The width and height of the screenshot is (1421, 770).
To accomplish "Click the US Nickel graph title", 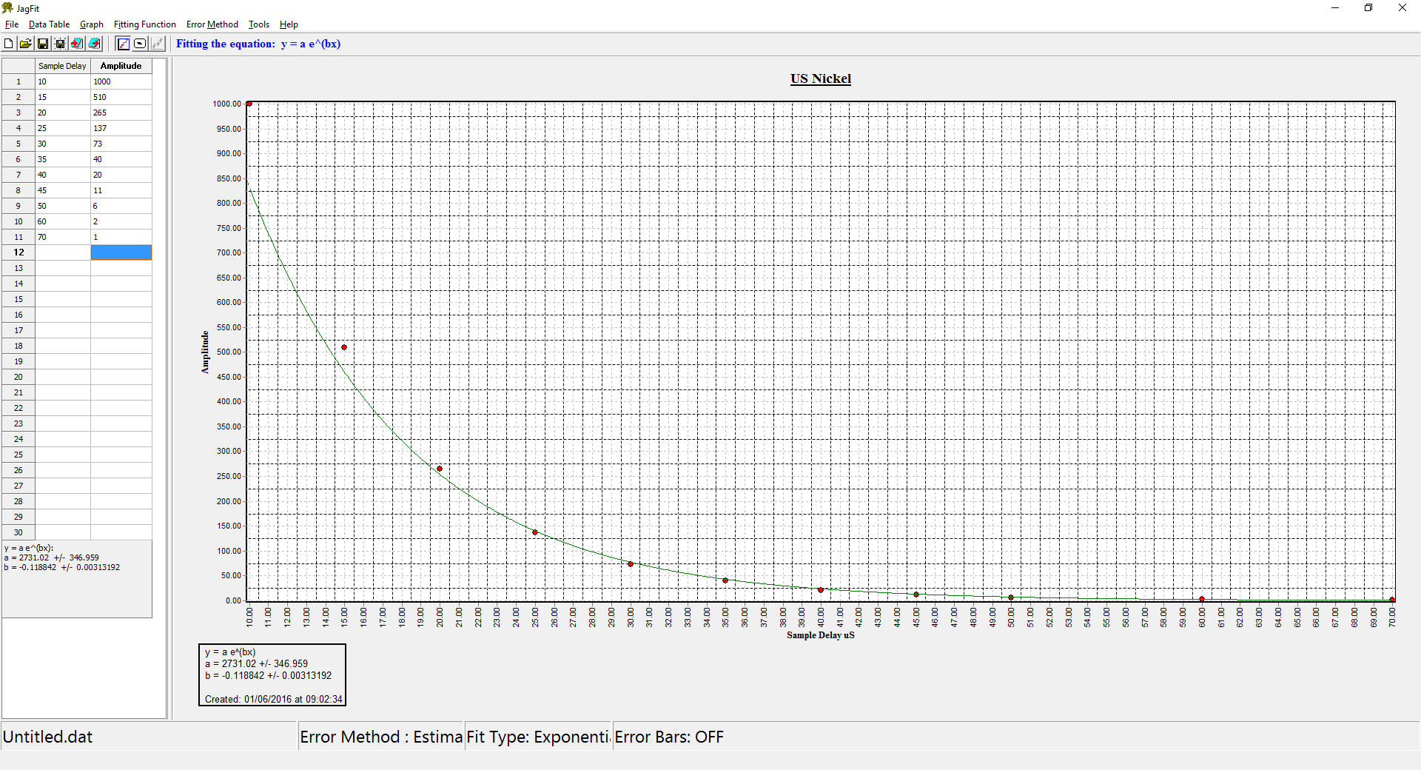I will (821, 78).
